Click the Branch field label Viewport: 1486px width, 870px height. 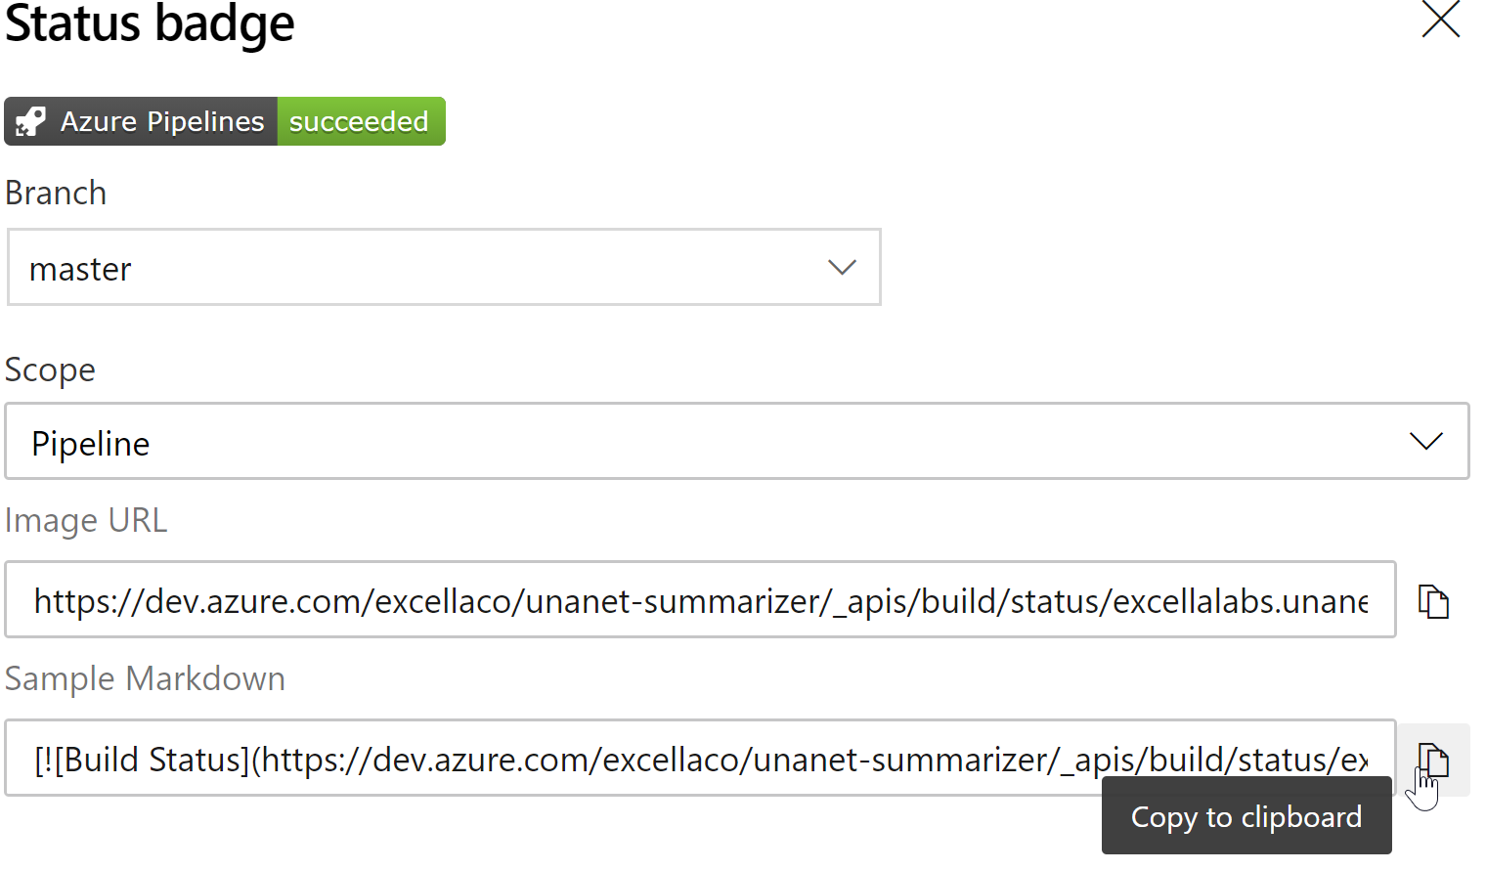tap(56, 193)
